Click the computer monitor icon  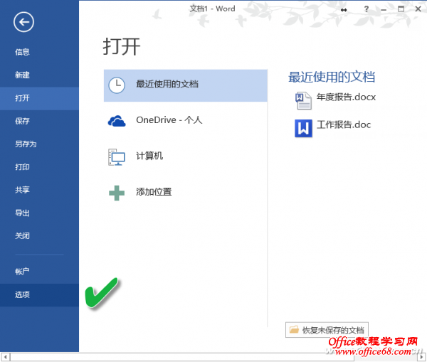click(x=117, y=157)
